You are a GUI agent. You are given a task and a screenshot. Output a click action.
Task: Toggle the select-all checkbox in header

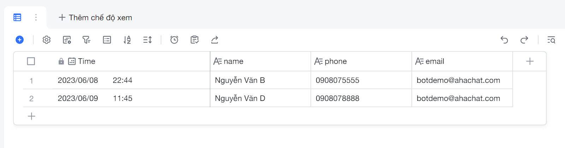click(x=31, y=61)
